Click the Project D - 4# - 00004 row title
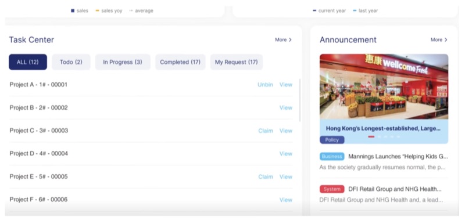The height and width of the screenshot is (224, 465). pos(39,154)
